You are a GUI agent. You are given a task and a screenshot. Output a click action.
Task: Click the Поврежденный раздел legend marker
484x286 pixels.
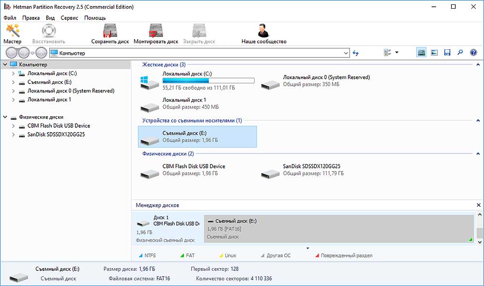(x=317, y=256)
